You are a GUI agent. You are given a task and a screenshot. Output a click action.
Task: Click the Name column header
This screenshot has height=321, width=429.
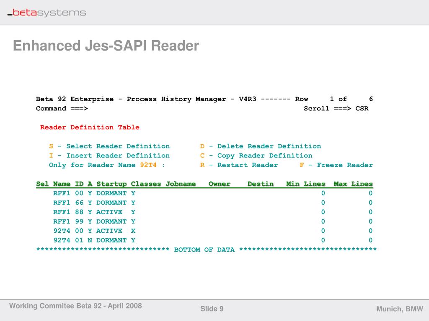tap(62, 184)
